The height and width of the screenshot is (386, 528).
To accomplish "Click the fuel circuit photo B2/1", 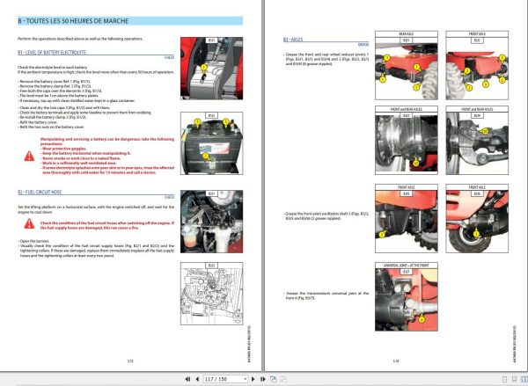I will (211, 222).
